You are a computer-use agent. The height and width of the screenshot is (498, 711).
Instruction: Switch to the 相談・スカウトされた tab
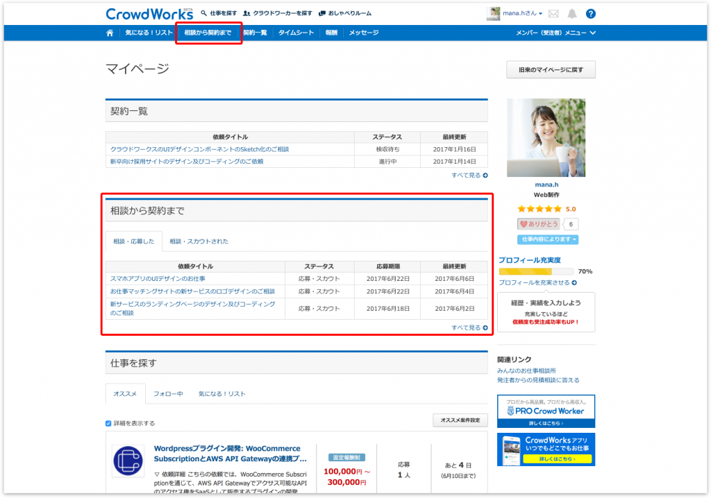[199, 241]
